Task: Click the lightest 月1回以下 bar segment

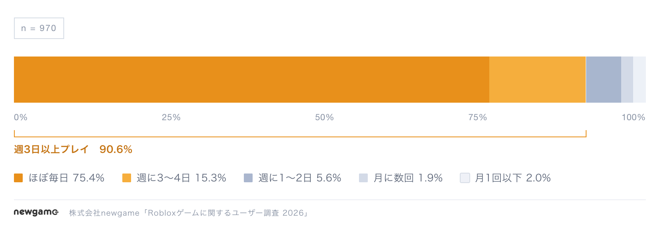Action: click(639, 80)
